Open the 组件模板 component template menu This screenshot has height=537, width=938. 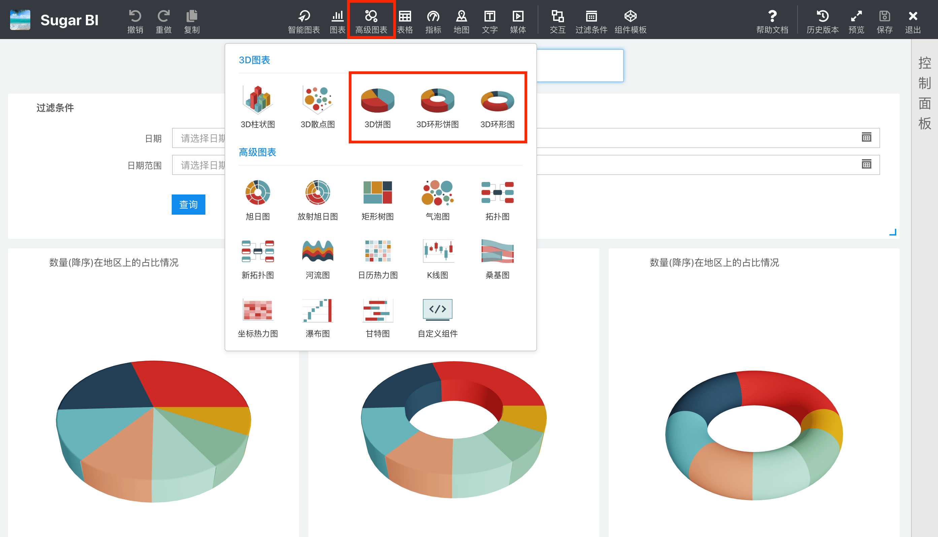(630, 22)
